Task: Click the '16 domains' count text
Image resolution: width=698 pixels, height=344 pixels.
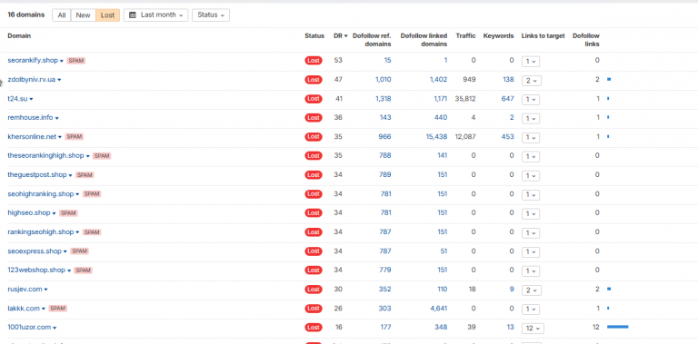Action: (26, 15)
